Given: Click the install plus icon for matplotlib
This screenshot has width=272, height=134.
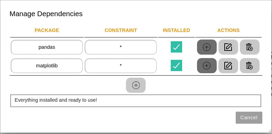Looking at the screenshot, I should (207, 66).
